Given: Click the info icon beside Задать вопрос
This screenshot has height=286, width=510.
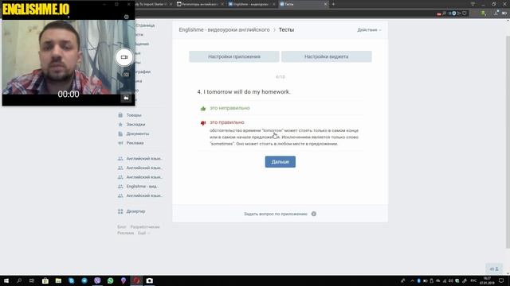Looking at the screenshot, I should (x=313, y=214).
